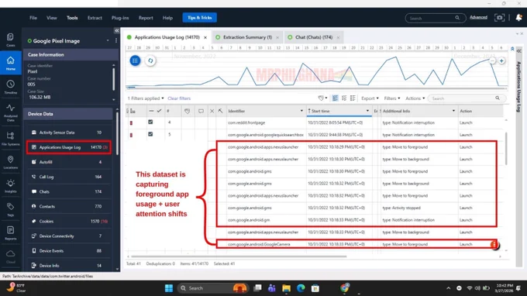This screenshot has height=296, width=527.
Task: Open Analyzed Data in the sidebar
Action: (10, 112)
